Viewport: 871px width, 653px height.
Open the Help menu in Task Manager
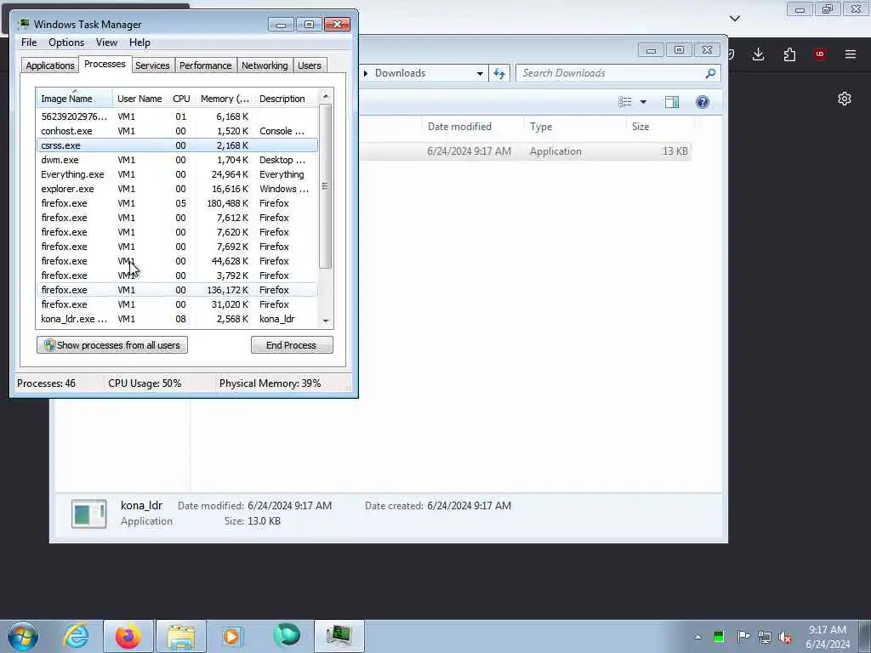[139, 43]
